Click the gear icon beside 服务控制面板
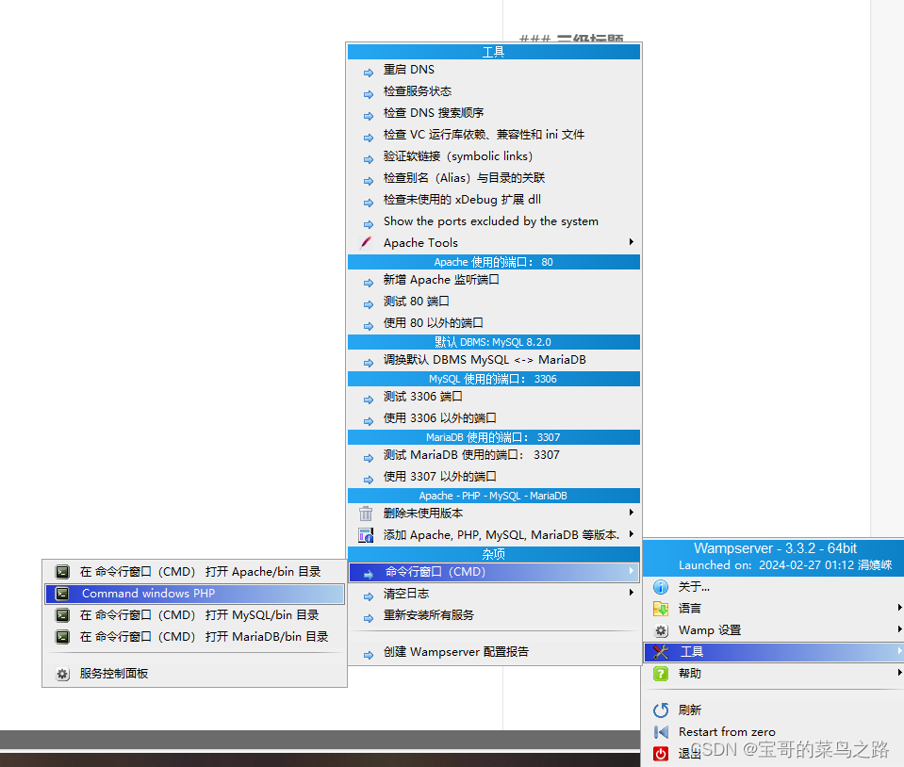The height and width of the screenshot is (767, 904). (62, 674)
